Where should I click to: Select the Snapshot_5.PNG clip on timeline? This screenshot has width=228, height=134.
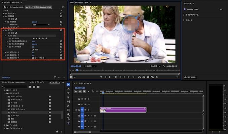(123, 110)
